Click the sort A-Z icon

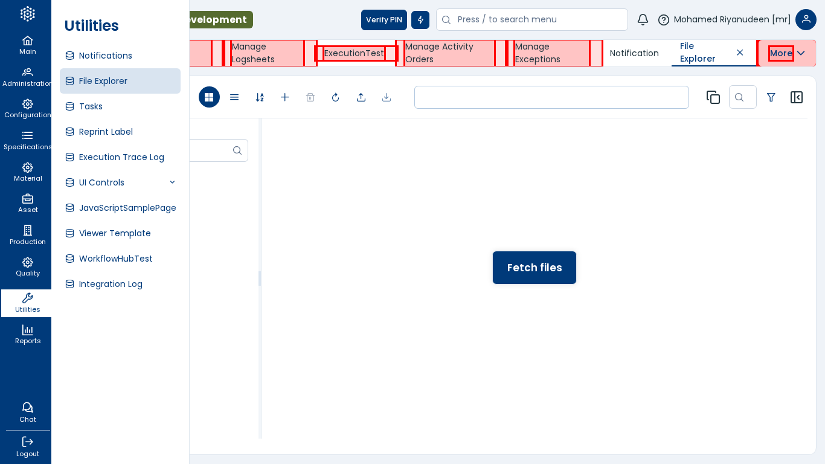tap(260, 97)
